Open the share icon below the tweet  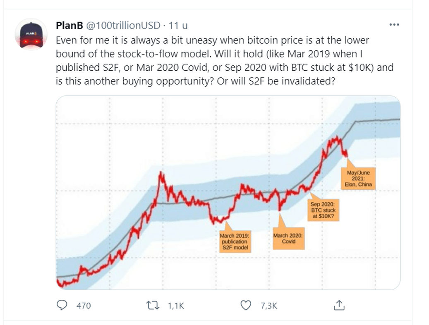pos(339,305)
